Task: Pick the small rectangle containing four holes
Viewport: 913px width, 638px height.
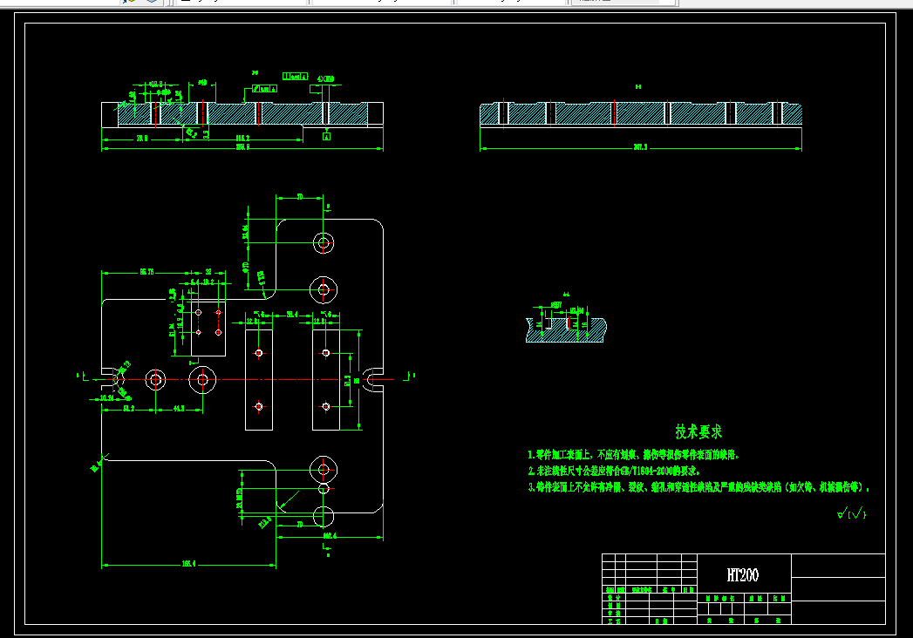Action: click(208, 329)
